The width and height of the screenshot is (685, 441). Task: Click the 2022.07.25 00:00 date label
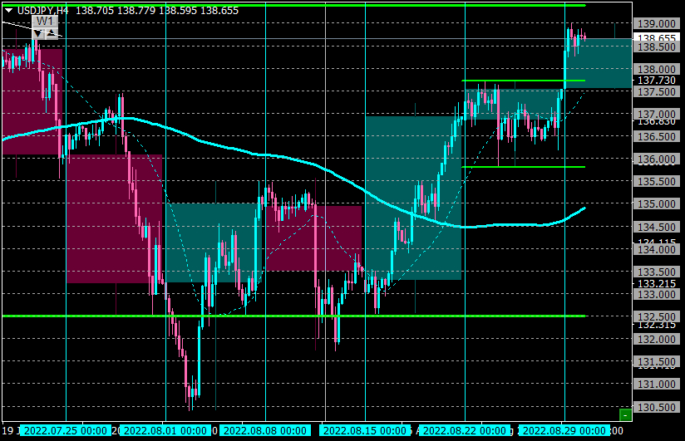(65, 430)
